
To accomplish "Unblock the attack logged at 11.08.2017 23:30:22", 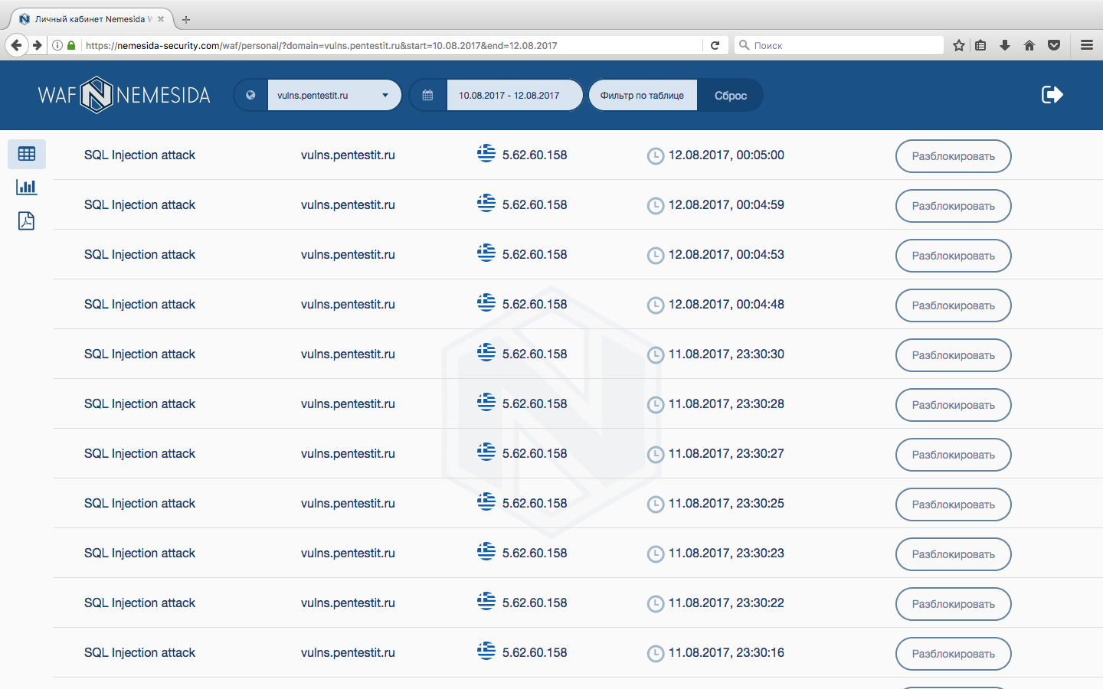I will [x=954, y=604].
